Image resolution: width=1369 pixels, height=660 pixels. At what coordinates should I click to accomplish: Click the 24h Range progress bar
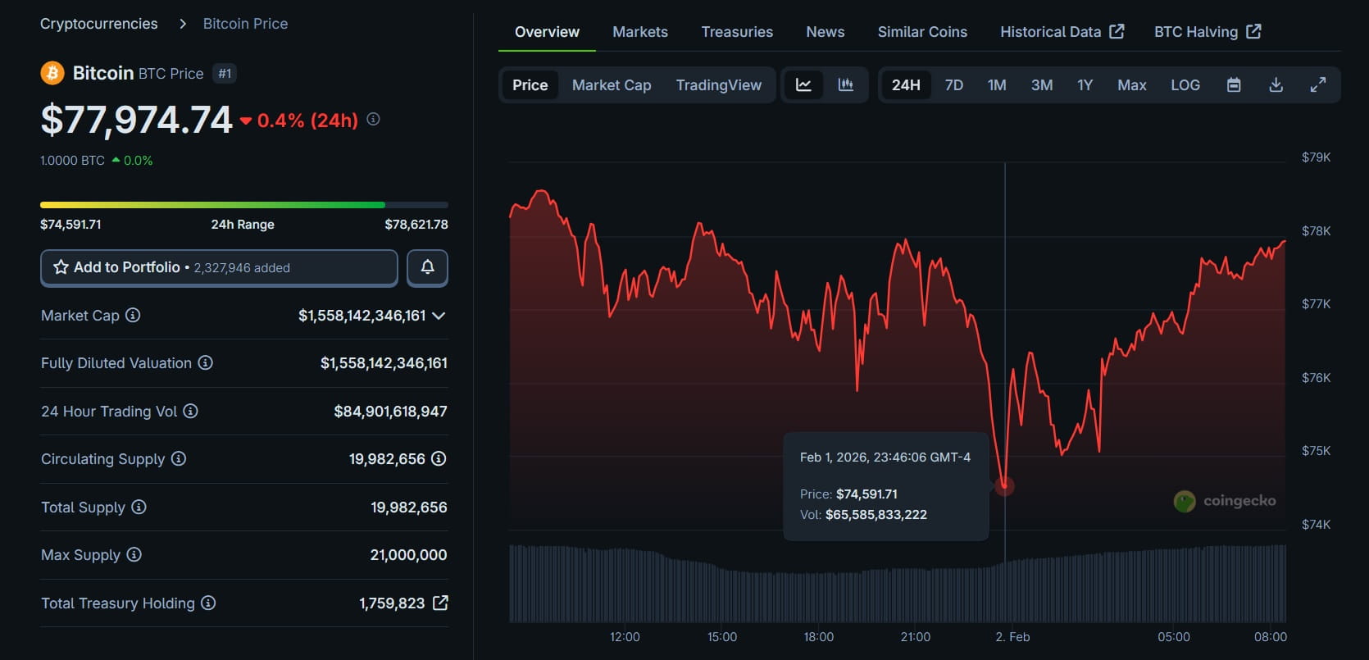243,205
